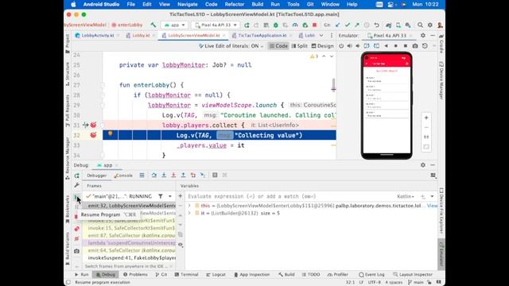Click the emulator Back triangle button

(x=386, y=46)
